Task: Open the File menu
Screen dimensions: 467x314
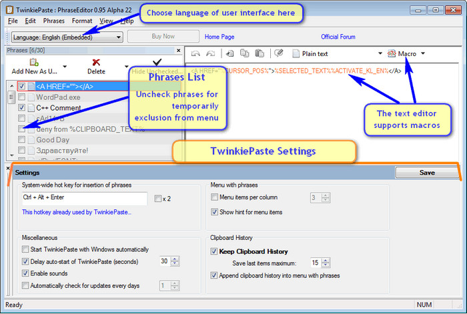Action: pos(13,21)
